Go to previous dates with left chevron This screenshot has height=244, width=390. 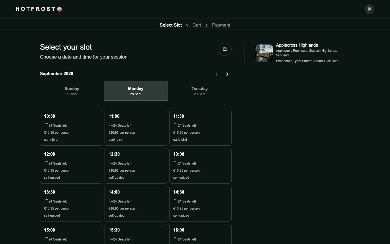[216, 74]
